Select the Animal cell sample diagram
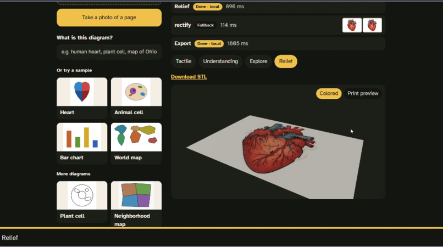The height and width of the screenshot is (247, 443). pos(136,98)
